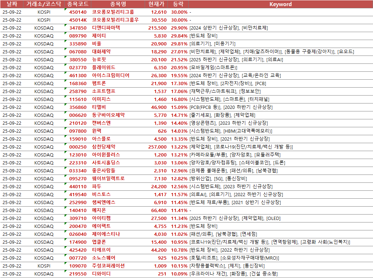The image size is (373, 278).
Task: Click stock name 이미지스
Action: coord(101,99)
